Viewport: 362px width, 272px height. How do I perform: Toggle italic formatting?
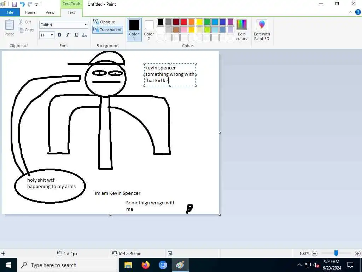(68, 35)
